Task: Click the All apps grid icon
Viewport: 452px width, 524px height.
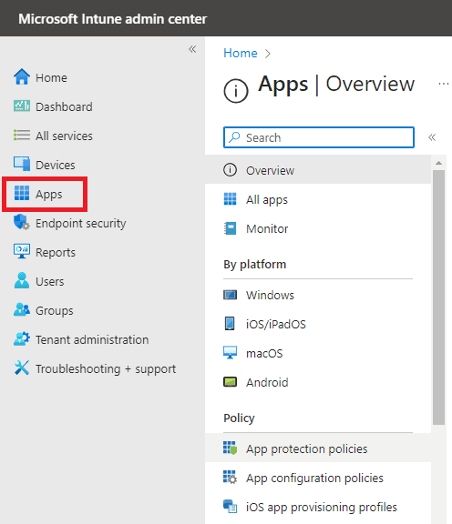Action: [230, 199]
